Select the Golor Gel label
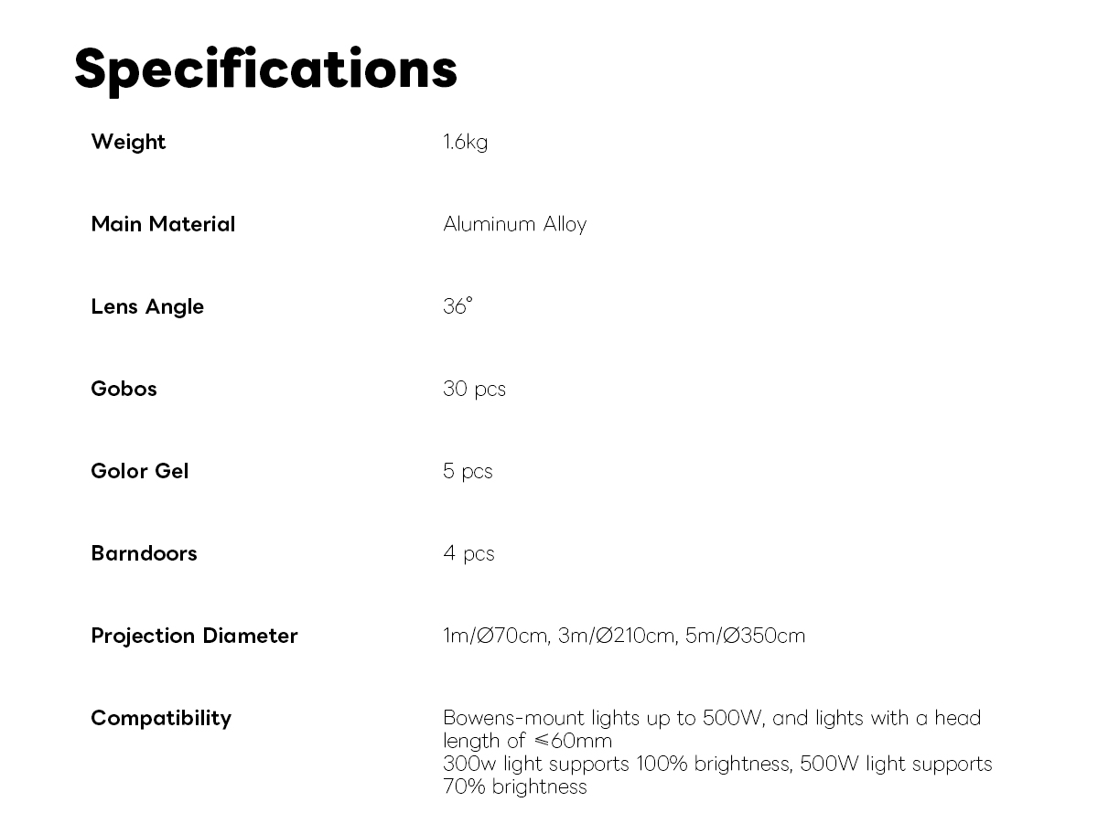Image resolution: width=1098 pixels, height=813 pixels. pyautogui.click(x=139, y=471)
